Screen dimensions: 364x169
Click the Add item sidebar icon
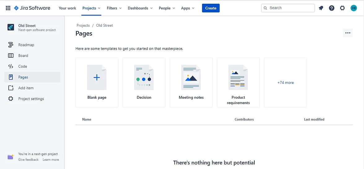click(x=11, y=88)
